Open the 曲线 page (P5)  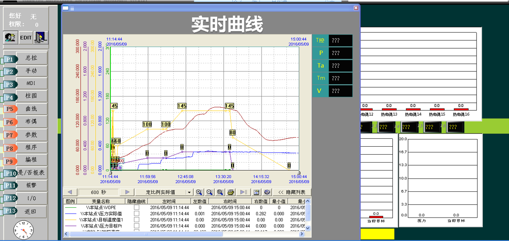31,109
